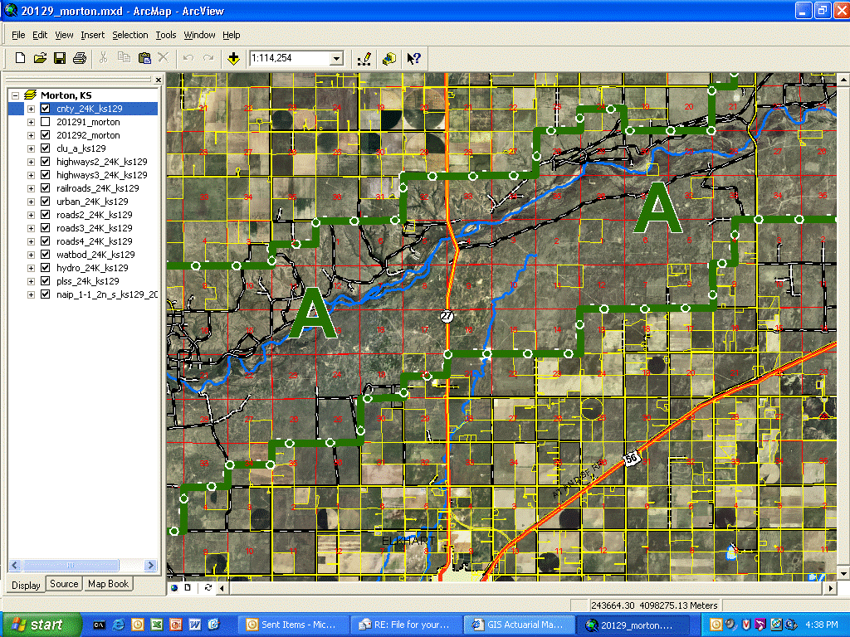Uncheck the hydro_24K_ks129 layer
Image resolution: width=850 pixels, height=637 pixels.
[45, 268]
